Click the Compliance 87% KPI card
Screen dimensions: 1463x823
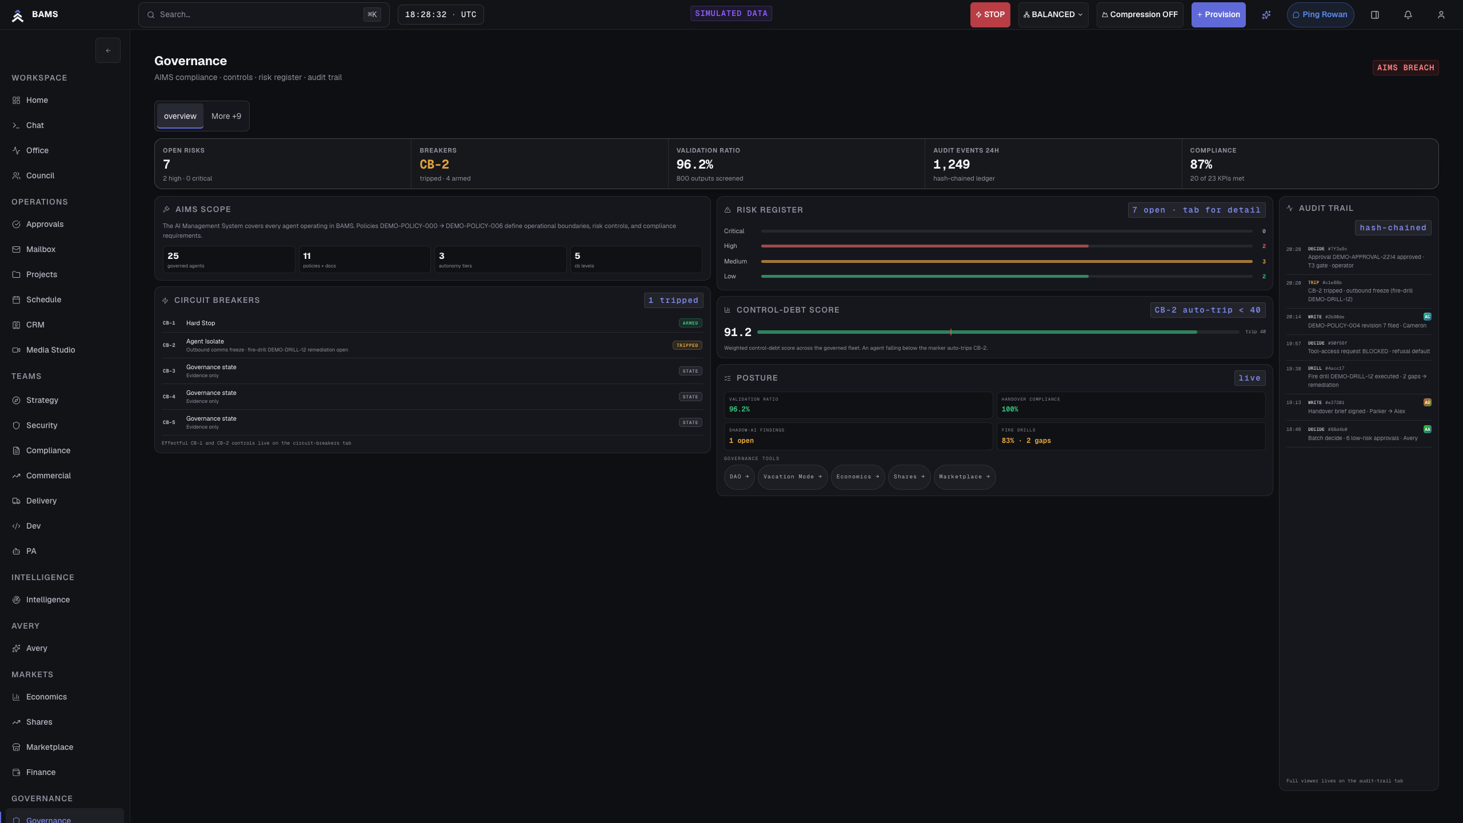pos(1310,164)
